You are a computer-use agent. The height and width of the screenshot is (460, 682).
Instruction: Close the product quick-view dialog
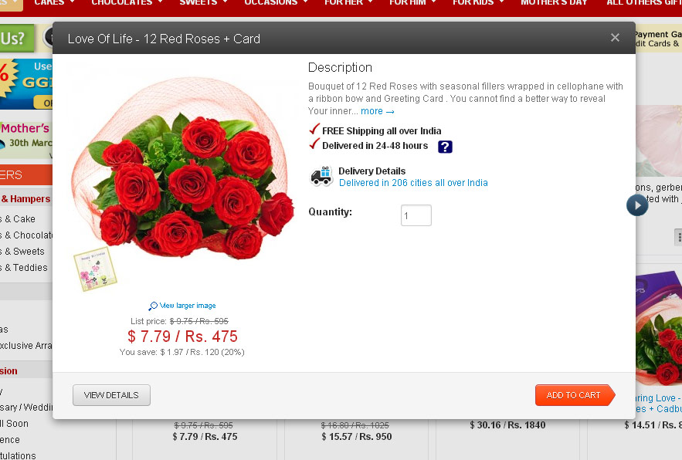pyautogui.click(x=615, y=38)
